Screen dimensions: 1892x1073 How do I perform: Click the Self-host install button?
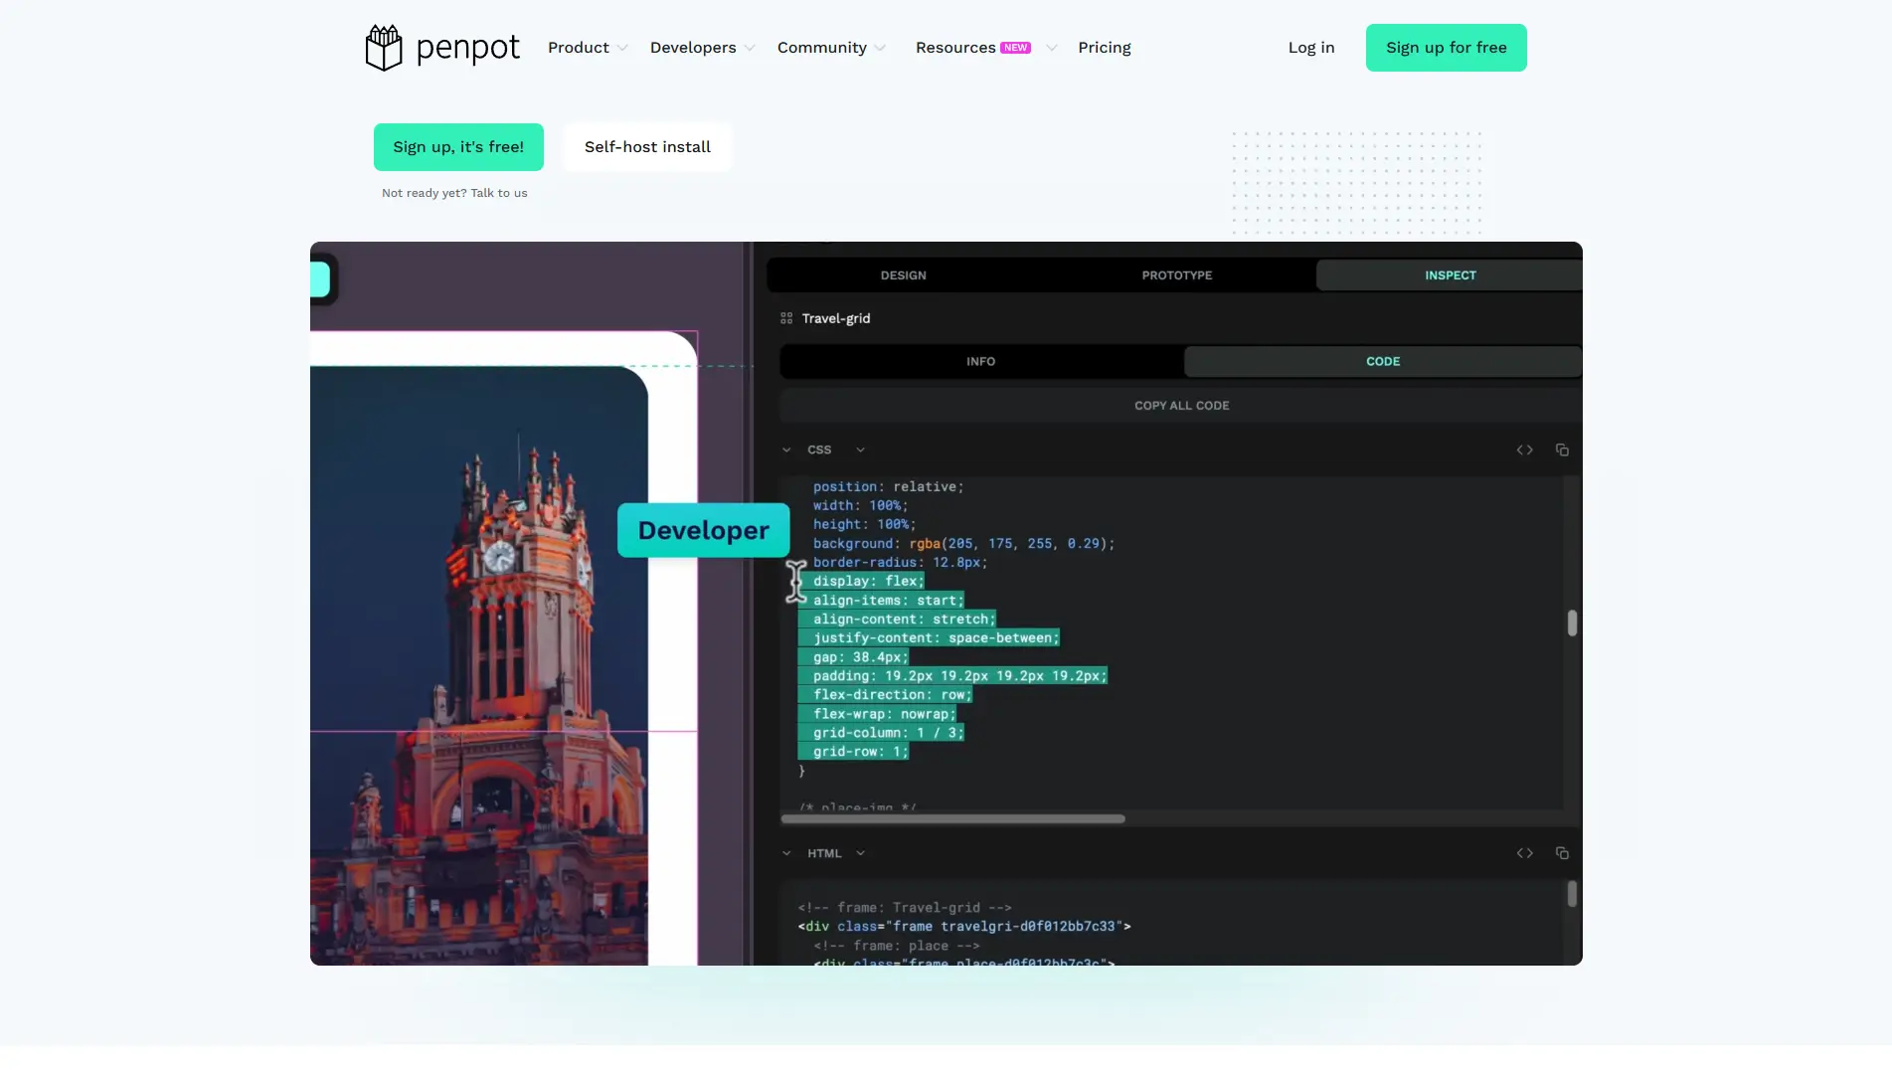[x=647, y=147]
